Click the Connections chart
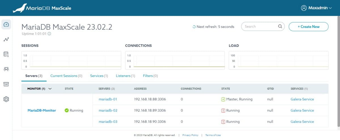 pyautogui.click(x=175, y=60)
